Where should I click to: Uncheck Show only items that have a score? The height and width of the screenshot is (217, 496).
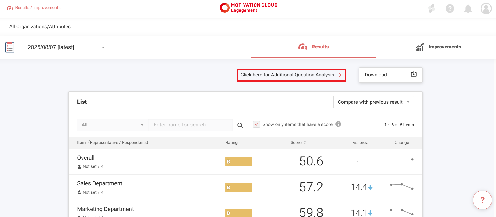click(256, 125)
